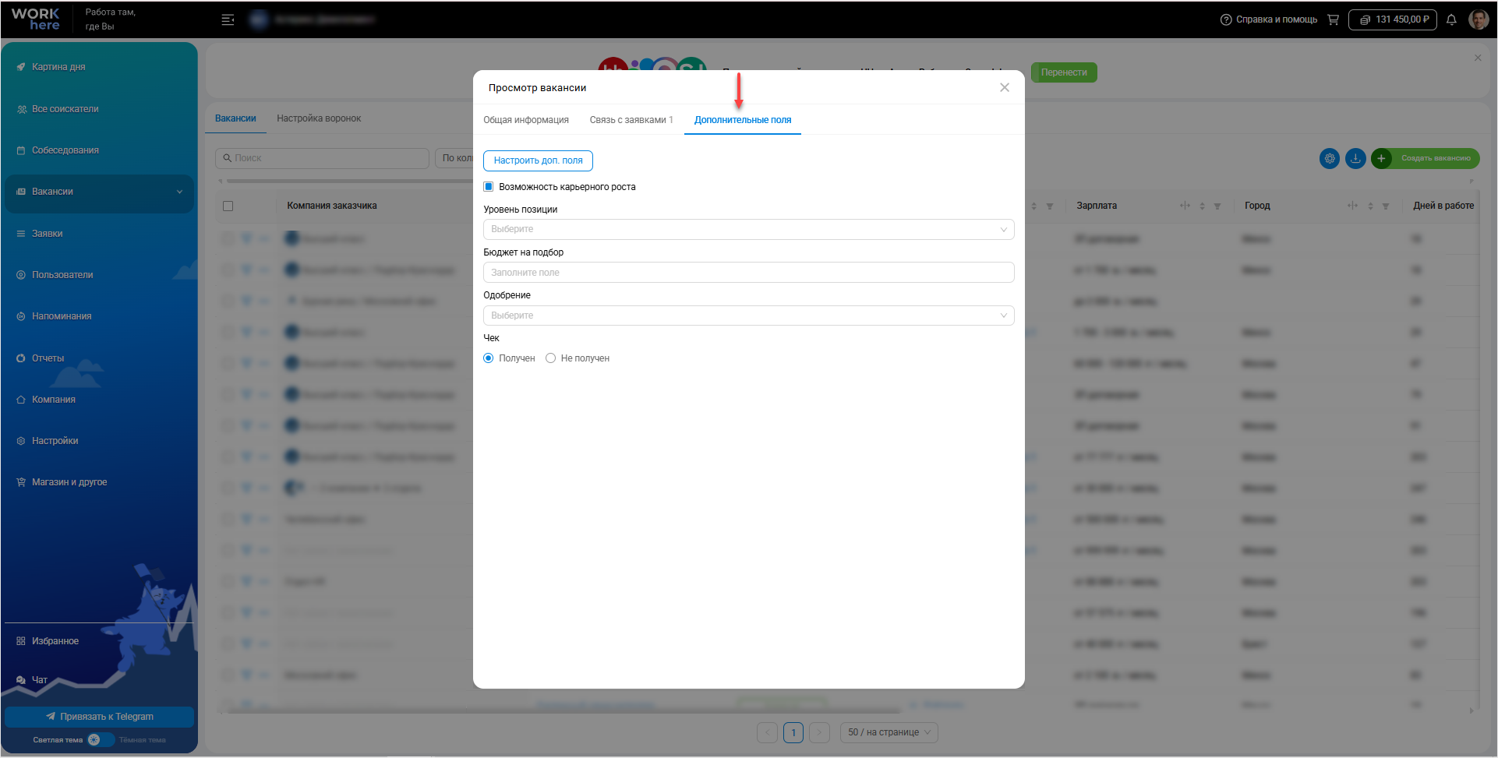Open Компания in the sidebar
This screenshot has height=758, width=1498.
(53, 400)
